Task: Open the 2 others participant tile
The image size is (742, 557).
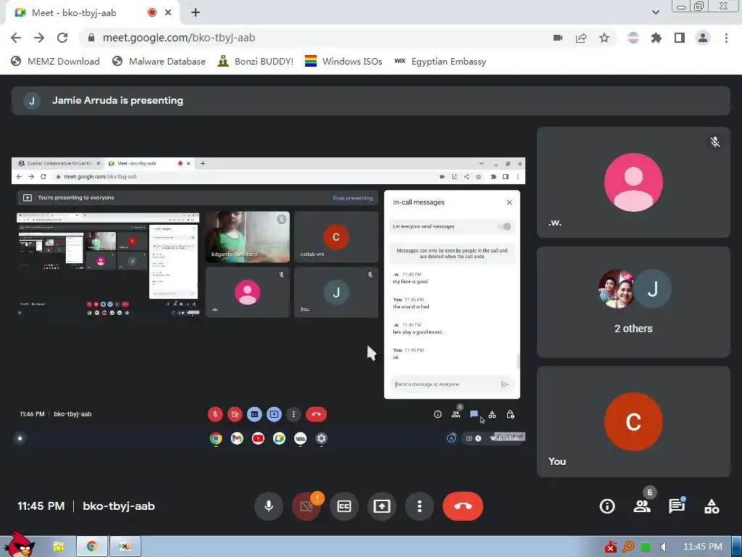Action: click(633, 302)
